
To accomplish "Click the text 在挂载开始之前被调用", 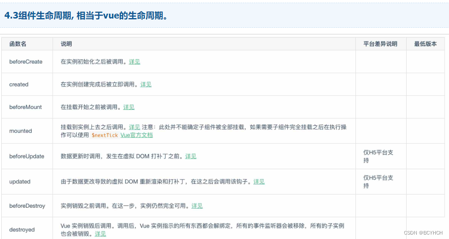I will coord(91,107).
